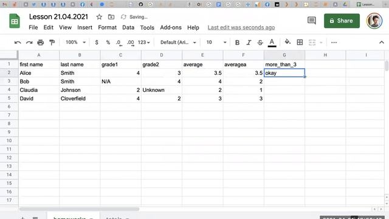Select the averagea header cell
Viewport: 389px width, 219px height.
(243, 64)
